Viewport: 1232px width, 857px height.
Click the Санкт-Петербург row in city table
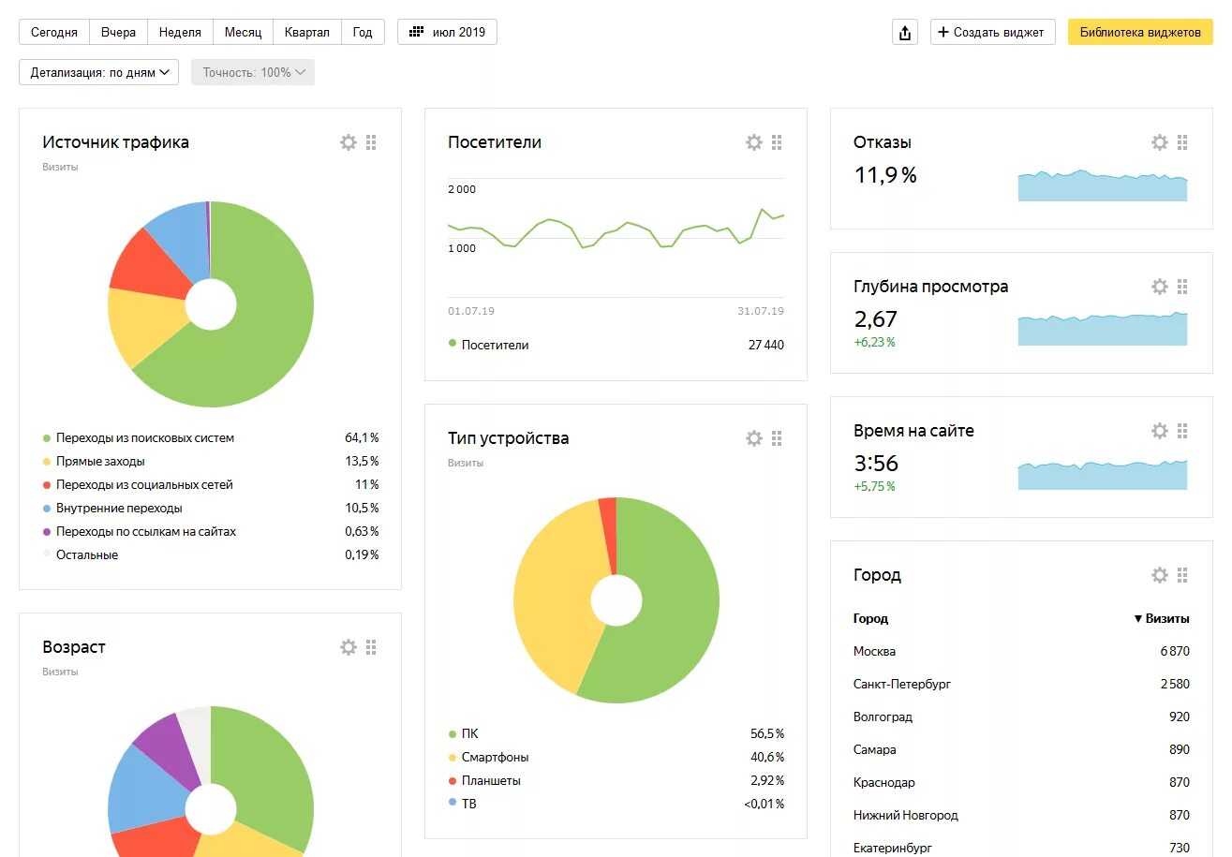tap(1021, 684)
